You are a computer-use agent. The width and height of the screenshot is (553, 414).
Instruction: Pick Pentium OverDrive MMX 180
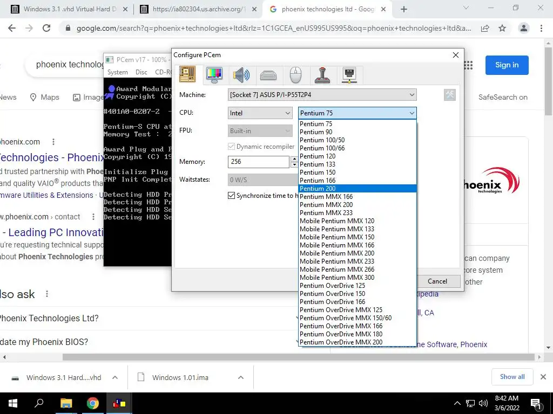pos(358,334)
